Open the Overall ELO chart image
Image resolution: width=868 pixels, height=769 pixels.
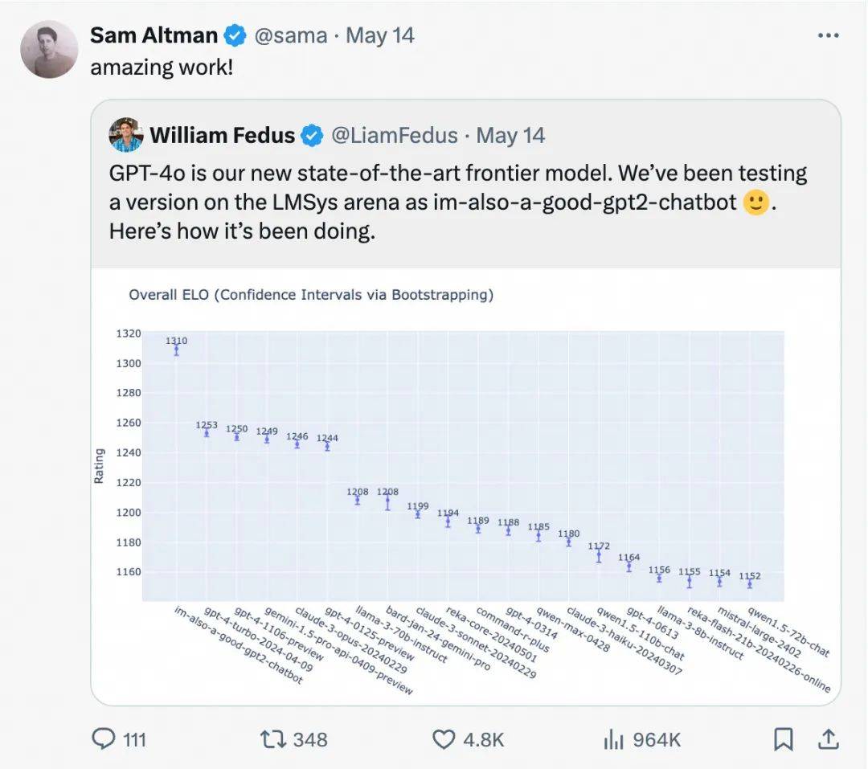(465, 486)
